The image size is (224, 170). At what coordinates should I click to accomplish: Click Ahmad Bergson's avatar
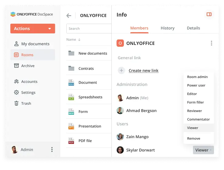(x=120, y=110)
